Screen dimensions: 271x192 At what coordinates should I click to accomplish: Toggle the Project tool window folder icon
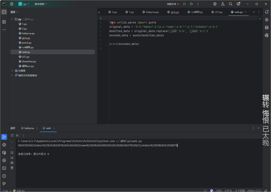tap(4, 12)
